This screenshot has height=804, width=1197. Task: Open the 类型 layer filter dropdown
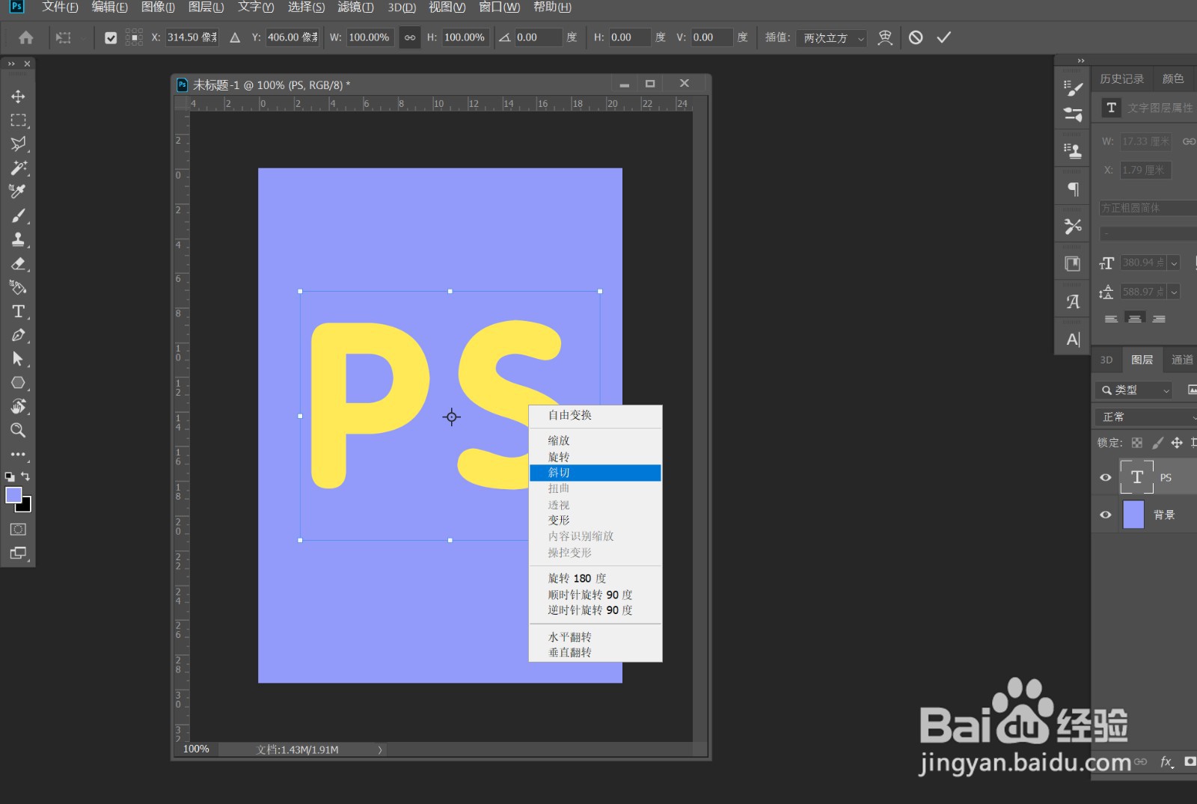[1133, 390]
